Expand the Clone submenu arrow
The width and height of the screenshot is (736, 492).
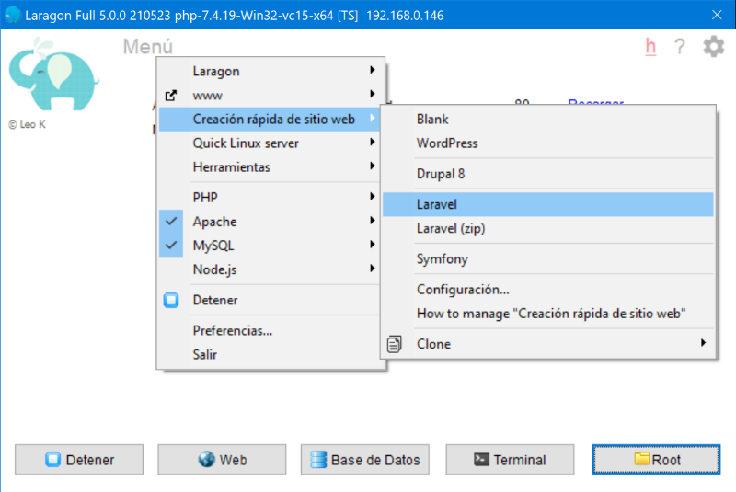pyautogui.click(x=703, y=343)
